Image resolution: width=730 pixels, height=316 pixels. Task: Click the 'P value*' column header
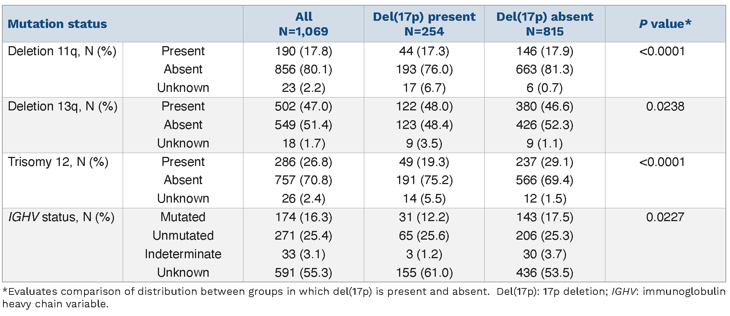pos(665,24)
